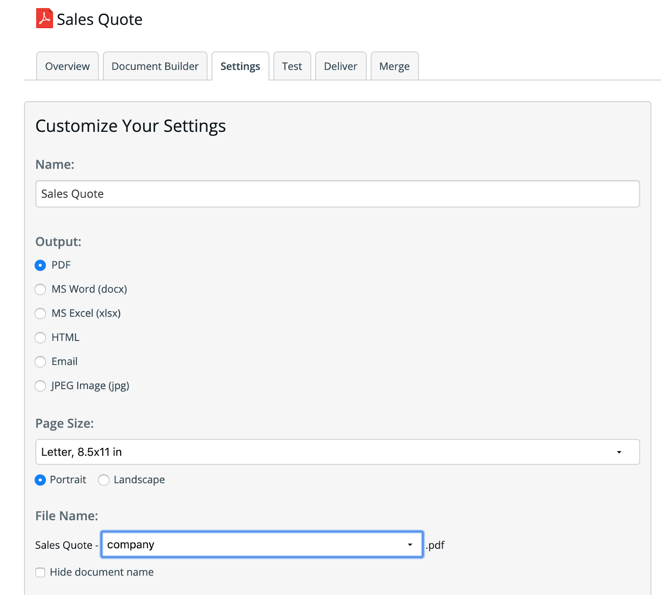Go to the Test tab
Viewport: 661px width, 595px height.
point(292,66)
